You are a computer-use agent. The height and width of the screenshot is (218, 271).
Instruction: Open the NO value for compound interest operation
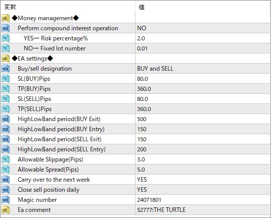click(203, 28)
